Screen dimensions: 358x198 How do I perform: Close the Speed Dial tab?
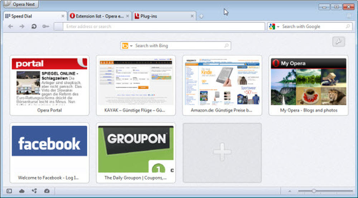63,16
